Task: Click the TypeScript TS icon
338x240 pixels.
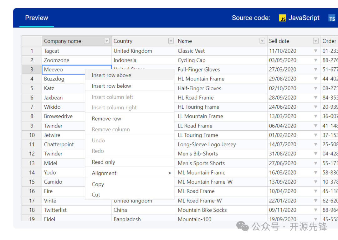Action: click(x=332, y=18)
